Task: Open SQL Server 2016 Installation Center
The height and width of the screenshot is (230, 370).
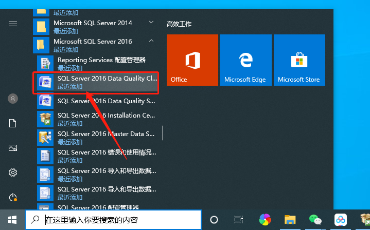Action: point(97,119)
